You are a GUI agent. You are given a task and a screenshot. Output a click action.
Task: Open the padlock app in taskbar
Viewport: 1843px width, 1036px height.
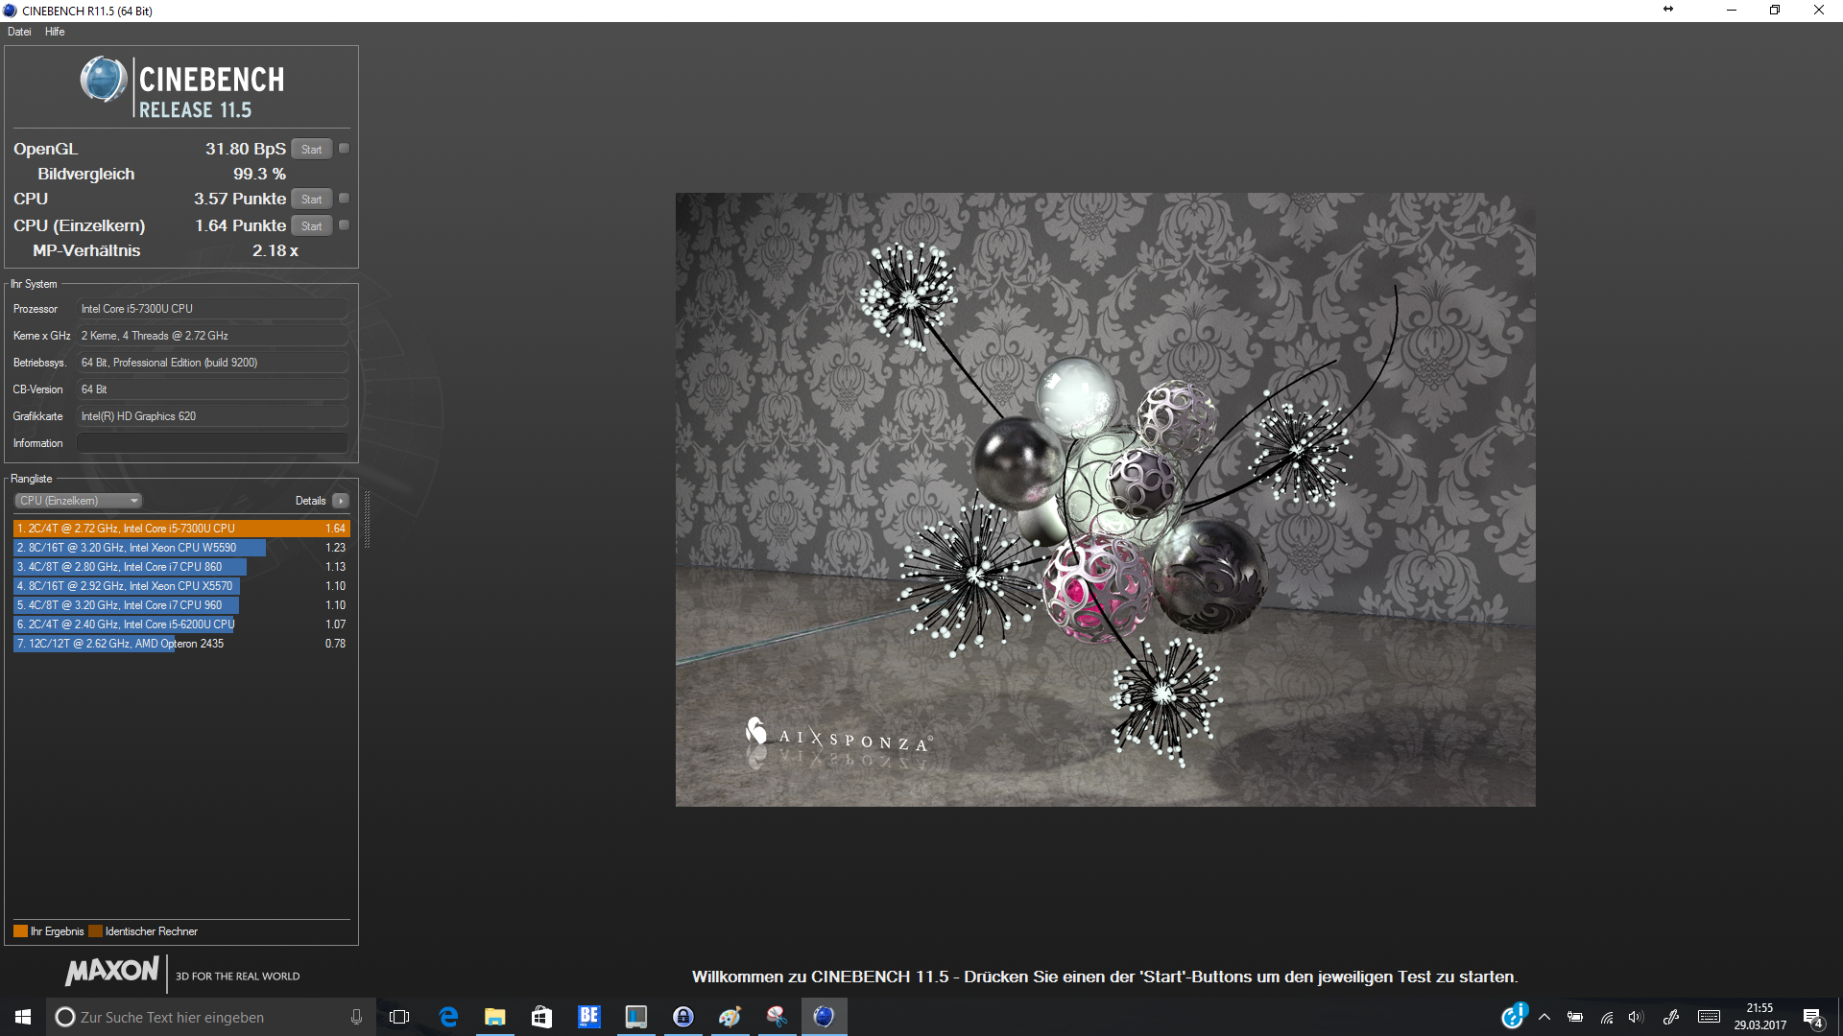tap(682, 1017)
